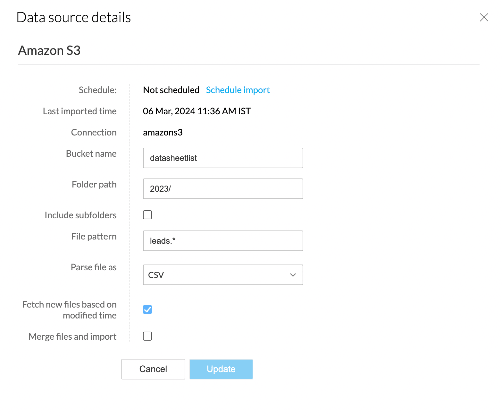Click the Parse file as label
The height and width of the screenshot is (418, 502).
pos(94,267)
